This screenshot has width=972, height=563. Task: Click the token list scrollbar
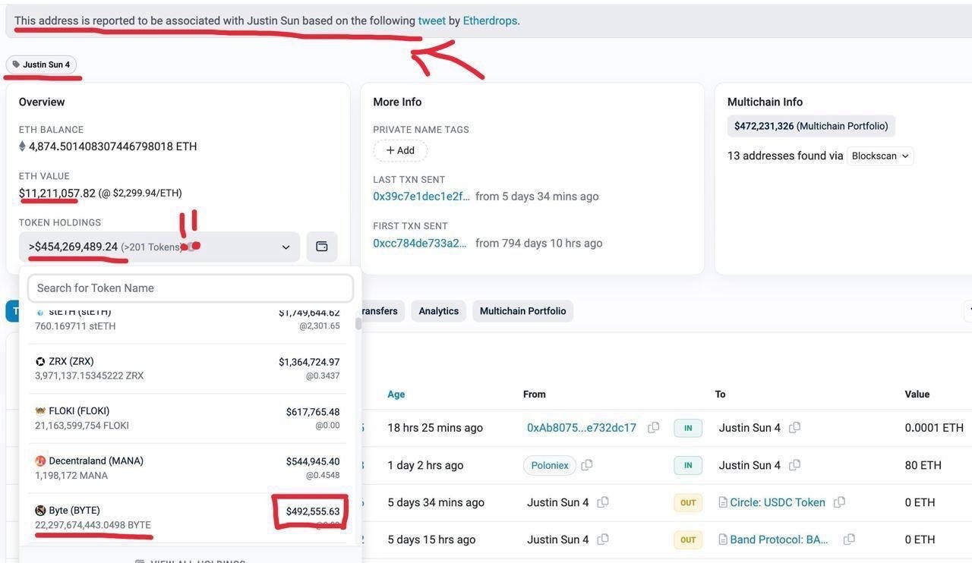tap(358, 324)
